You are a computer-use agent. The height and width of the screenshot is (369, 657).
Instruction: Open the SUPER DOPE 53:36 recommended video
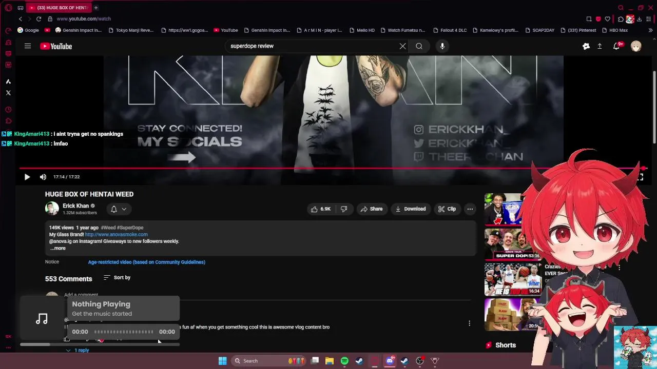point(513,244)
